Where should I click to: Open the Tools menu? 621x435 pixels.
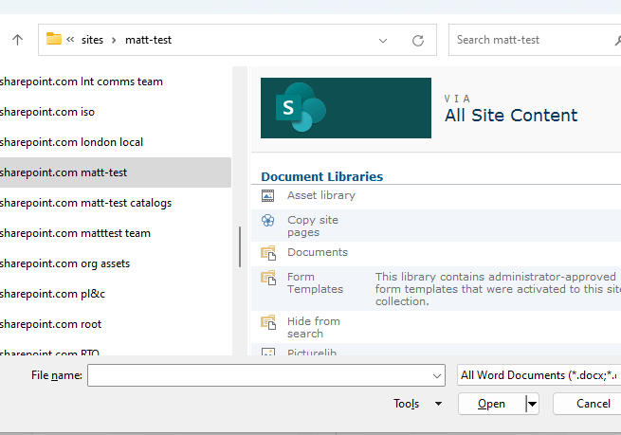(x=417, y=404)
